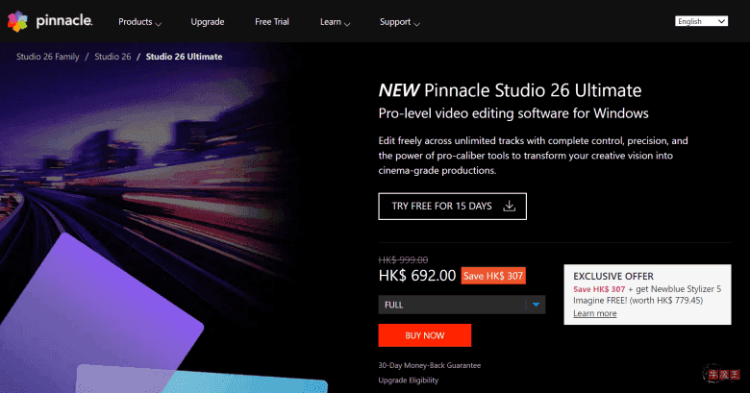Click TRY FREE FOR 15 DAYS button
This screenshot has height=393, width=750.
coord(452,206)
